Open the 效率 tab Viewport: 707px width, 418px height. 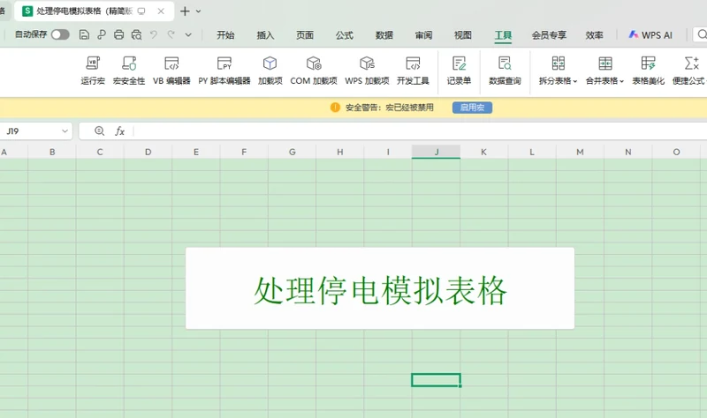pos(594,35)
